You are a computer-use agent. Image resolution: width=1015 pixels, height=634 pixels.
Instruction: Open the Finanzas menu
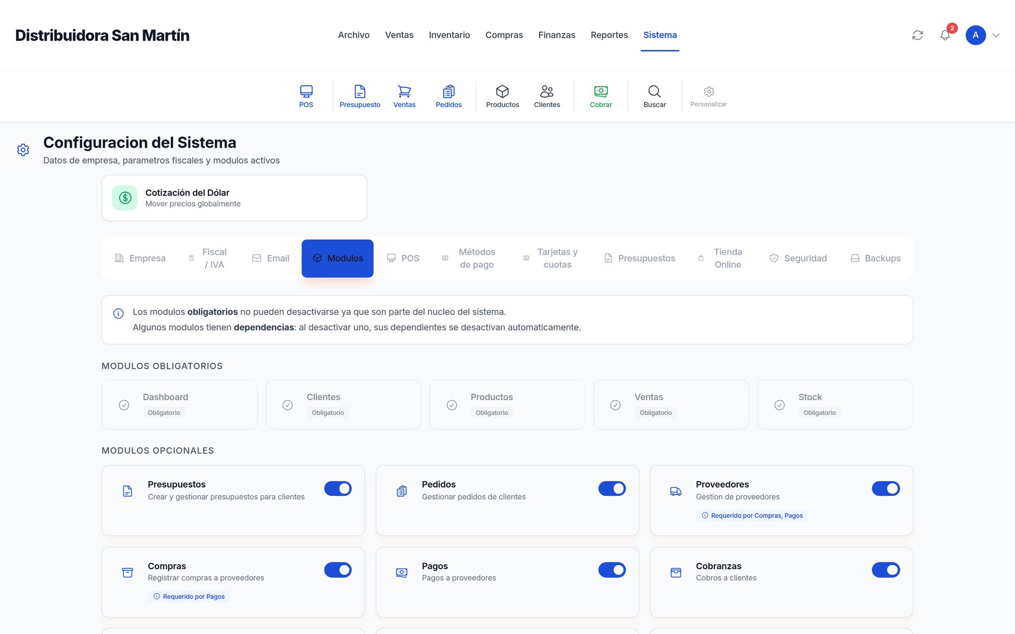pos(557,35)
